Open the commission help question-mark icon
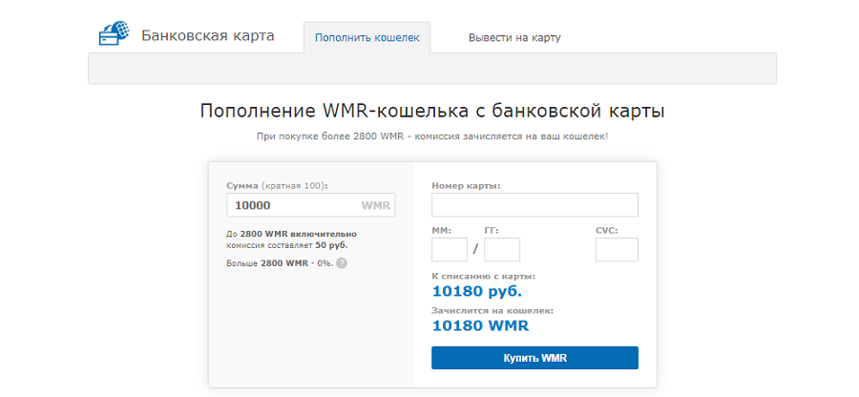 pos(342,262)
